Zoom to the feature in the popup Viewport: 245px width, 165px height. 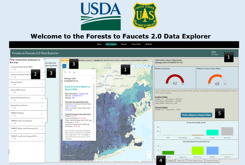[65, 72]
